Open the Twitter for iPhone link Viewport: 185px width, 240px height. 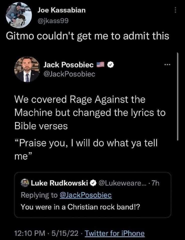[x=115, y=233]
